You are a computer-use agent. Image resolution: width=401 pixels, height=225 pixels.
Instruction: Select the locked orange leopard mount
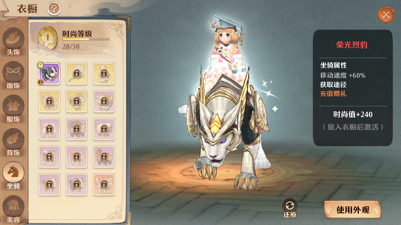tap(104, 185)
